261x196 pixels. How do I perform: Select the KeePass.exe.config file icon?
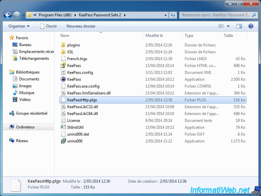click(x=63, y=86)
